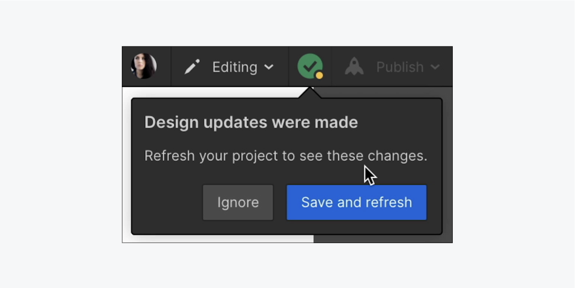Click the popup's pointer arrow under status icon
The width and height of the screenshot is (575, 288).
pos(310,93)
